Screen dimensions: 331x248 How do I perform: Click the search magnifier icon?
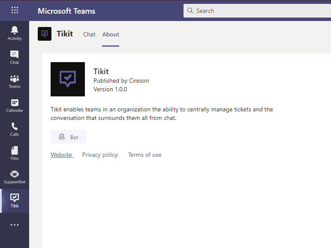[x=190, y=11]
